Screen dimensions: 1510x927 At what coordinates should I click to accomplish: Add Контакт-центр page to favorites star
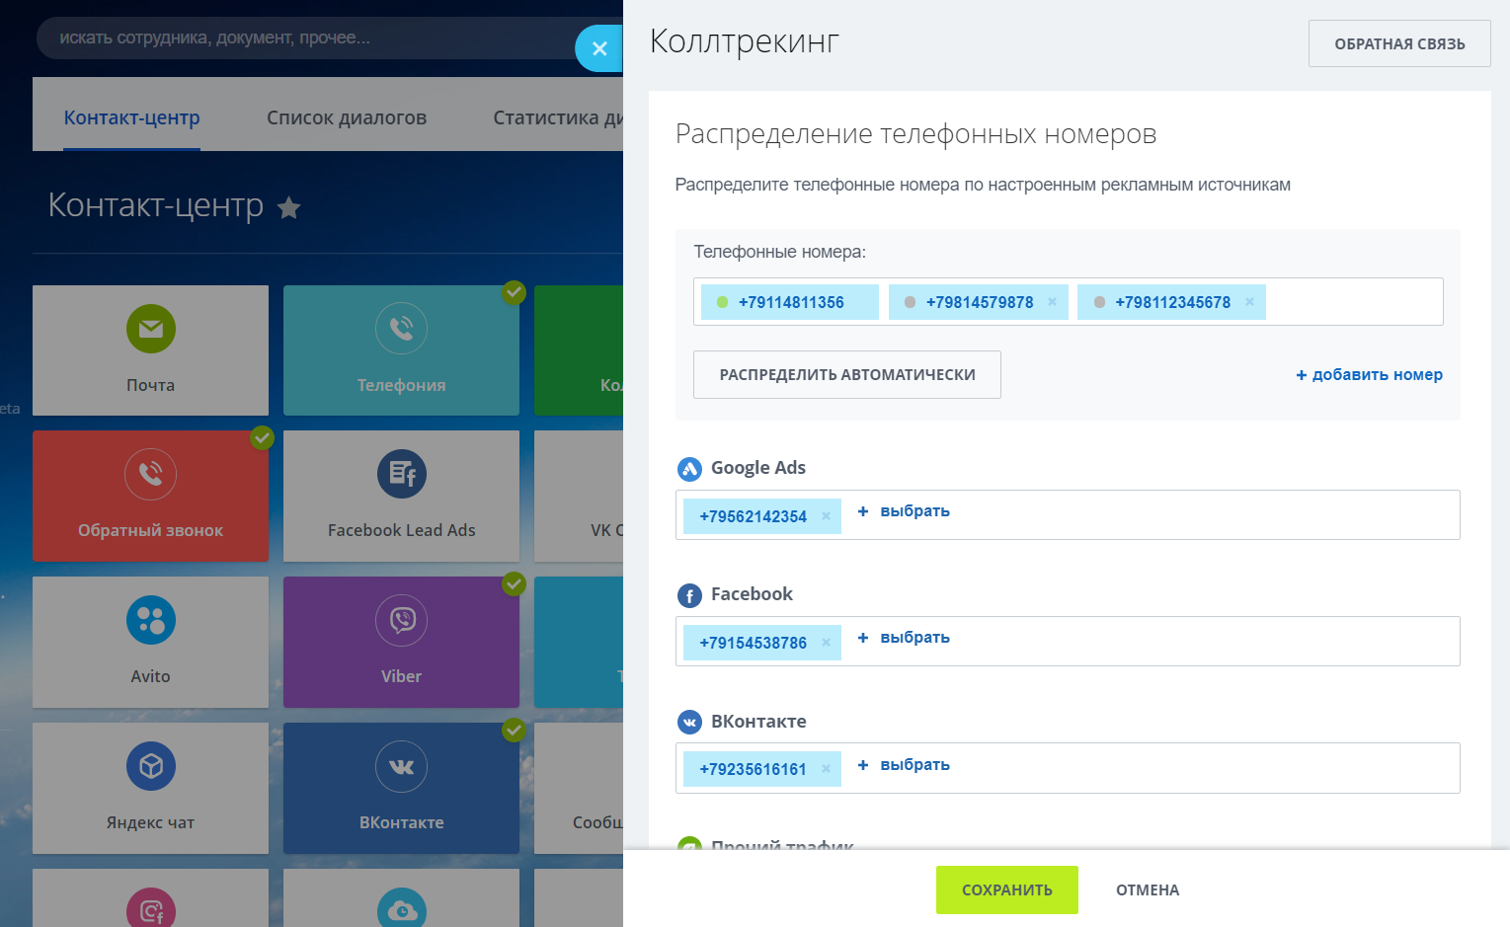tap(288, 207)
